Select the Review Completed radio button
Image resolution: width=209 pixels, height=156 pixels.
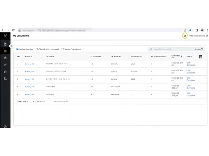coord(63,49)
